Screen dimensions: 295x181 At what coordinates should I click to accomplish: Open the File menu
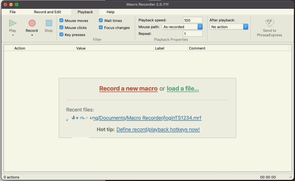13,12
